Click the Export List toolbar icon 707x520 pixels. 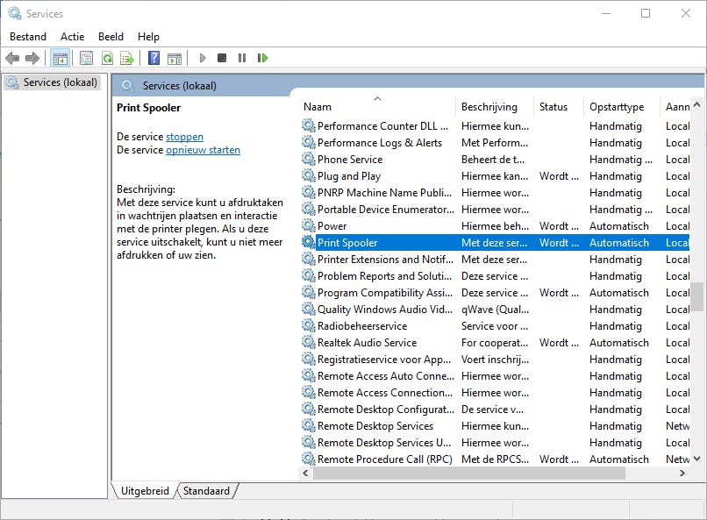(127, 58)
